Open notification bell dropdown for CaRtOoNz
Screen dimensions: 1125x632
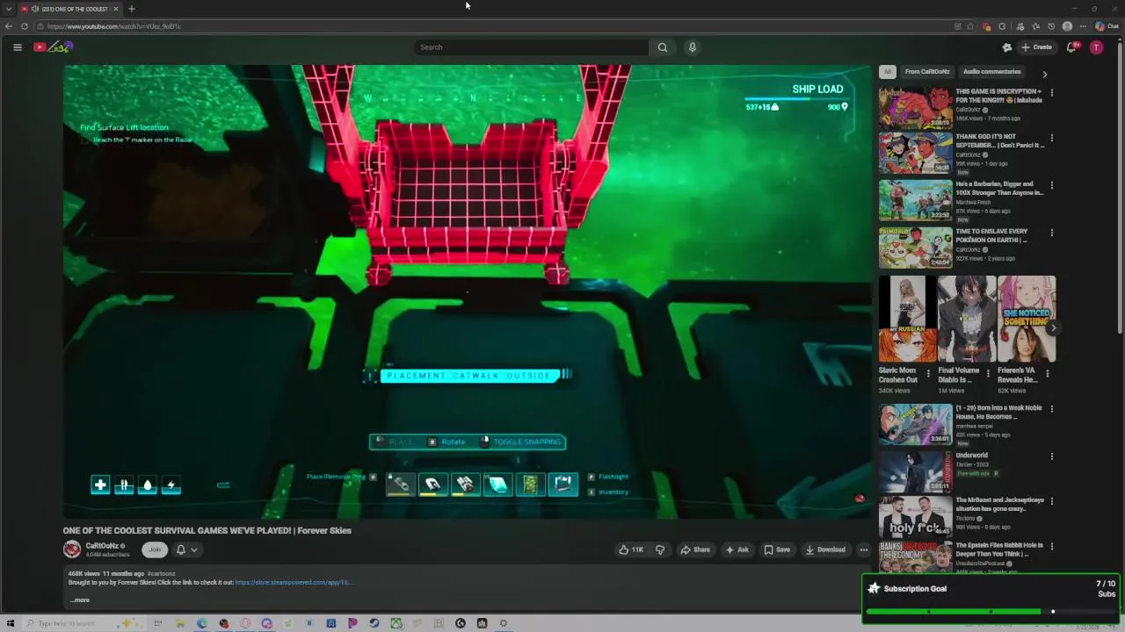coord(186,549)
